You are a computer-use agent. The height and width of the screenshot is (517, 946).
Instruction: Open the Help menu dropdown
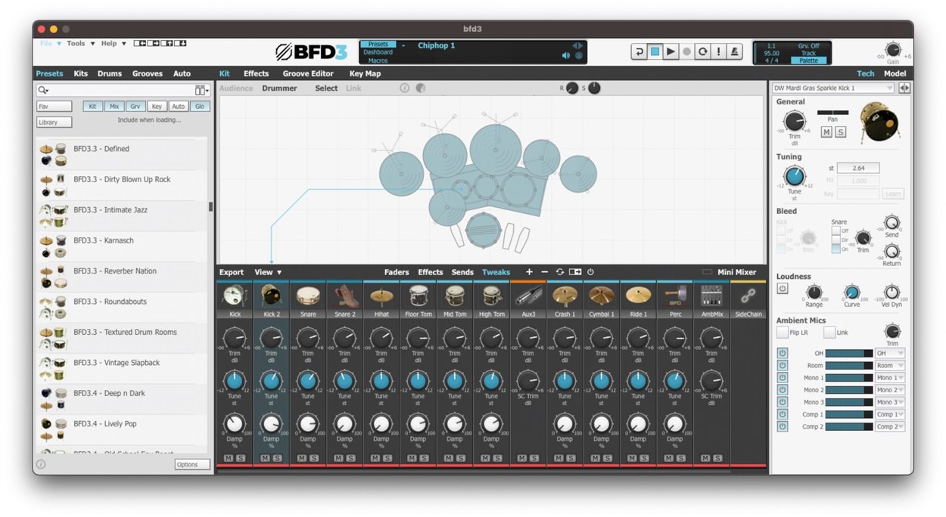[114, 44]
